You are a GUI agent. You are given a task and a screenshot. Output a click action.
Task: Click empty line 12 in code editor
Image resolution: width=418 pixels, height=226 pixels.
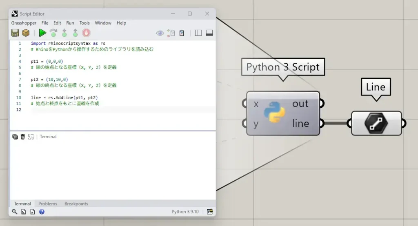122,110
